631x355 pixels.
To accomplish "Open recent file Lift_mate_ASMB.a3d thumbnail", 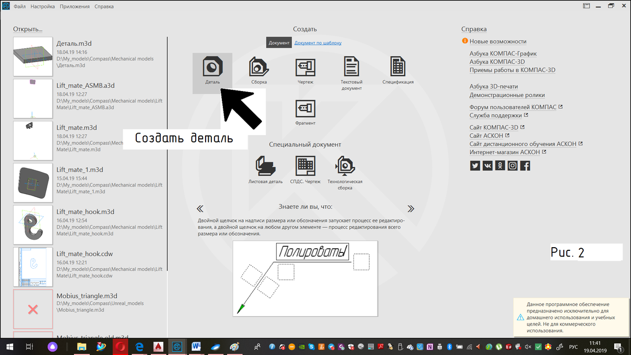I will [33, 98].
